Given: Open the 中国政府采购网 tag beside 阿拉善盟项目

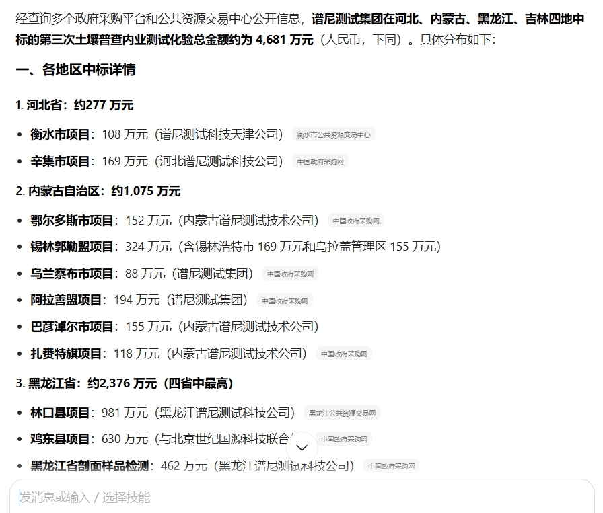Looking at the screenshot, I should coord(285,301).
